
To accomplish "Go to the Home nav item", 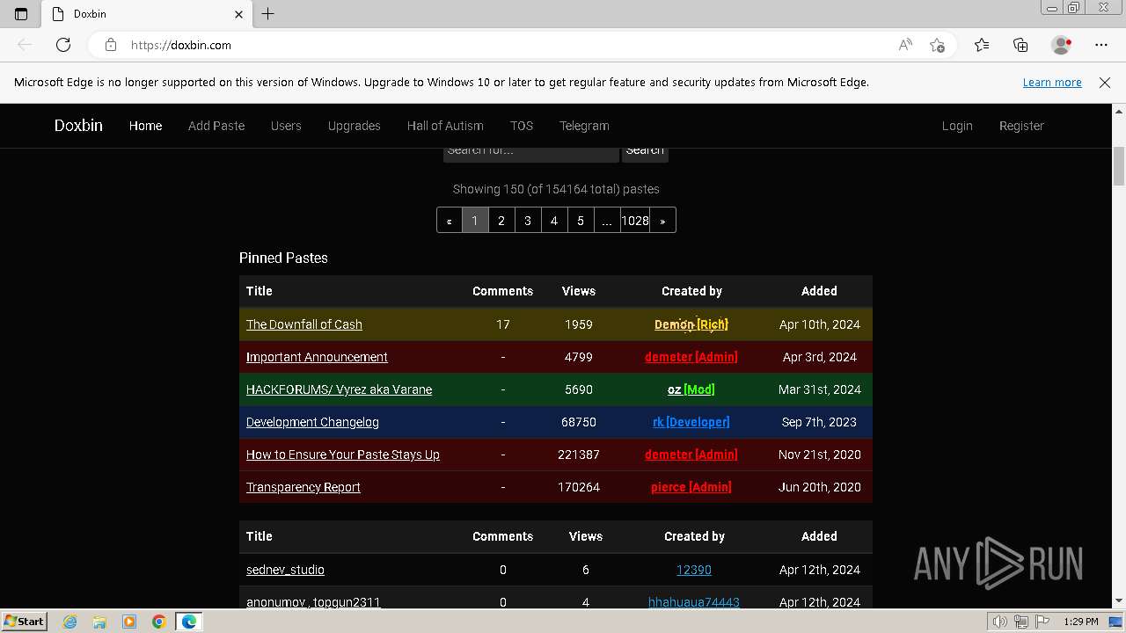I will click(x=145, y=126).
